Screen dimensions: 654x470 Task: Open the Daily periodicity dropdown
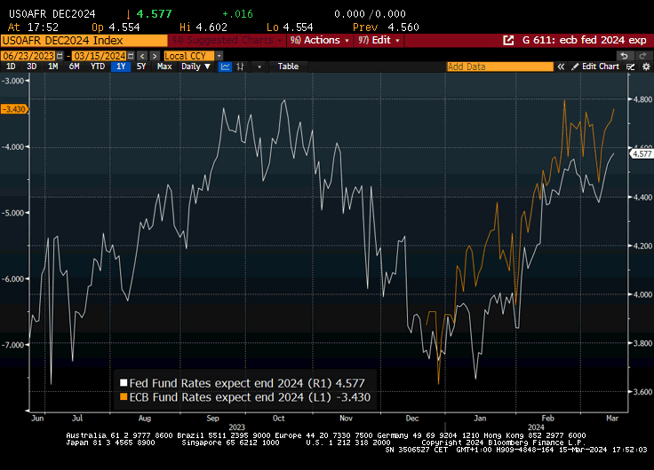195,67
